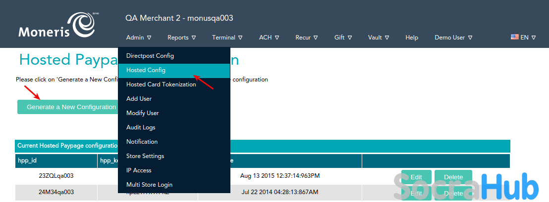
Task: Click the Aug 13 2015 date cell
Action: click(280, 176)
